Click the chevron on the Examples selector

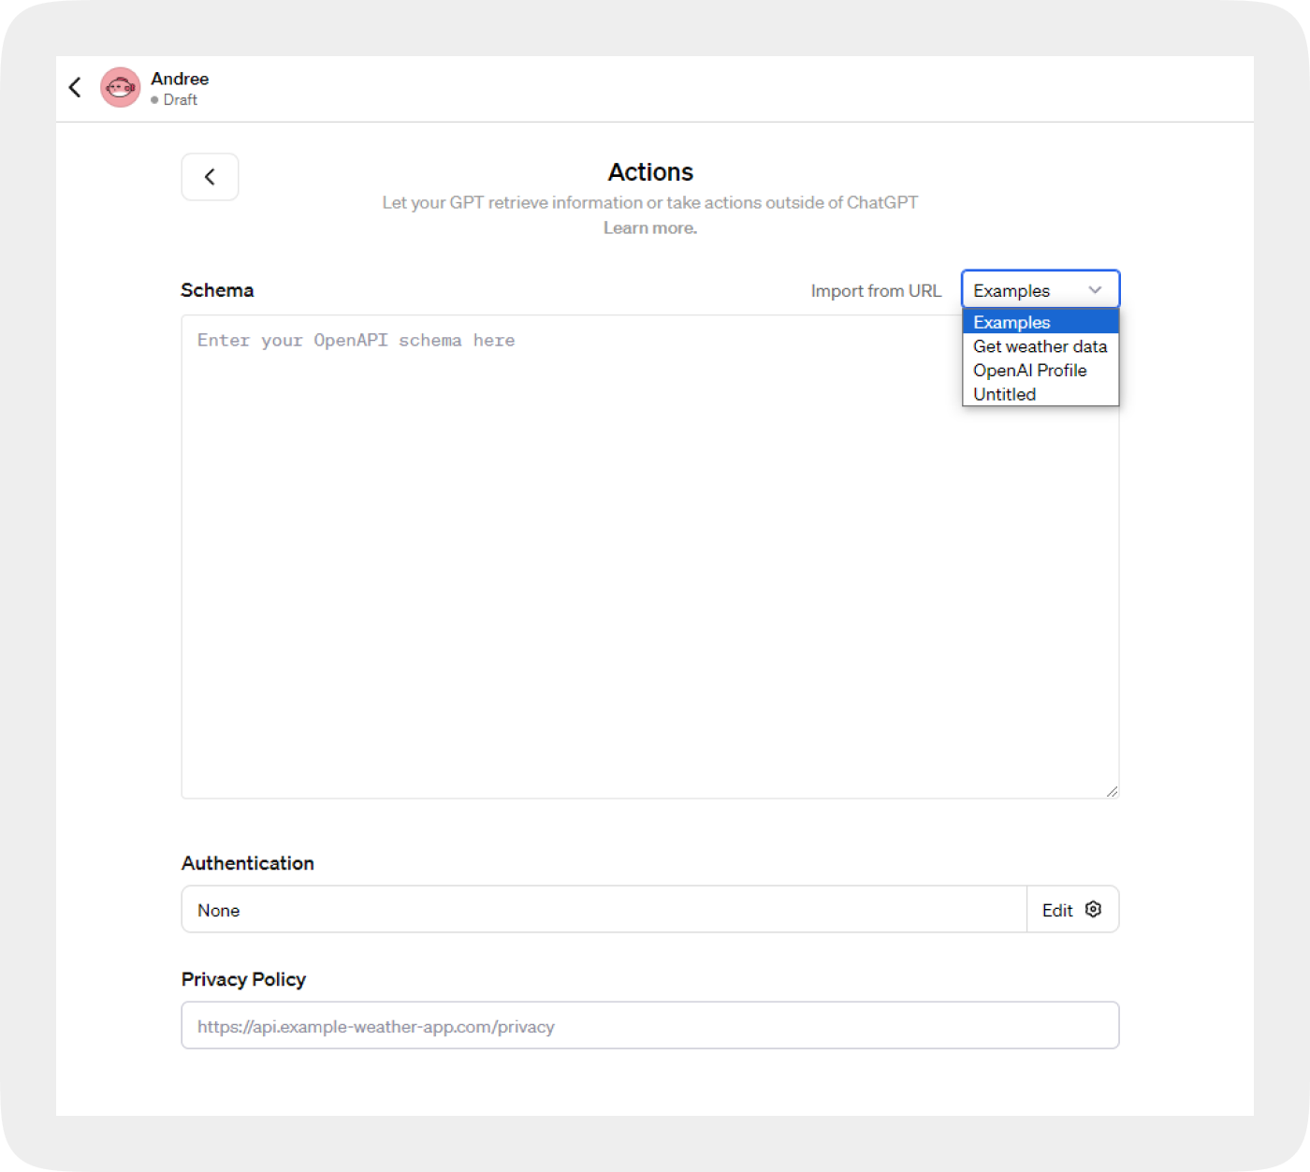pos(1095,290)
